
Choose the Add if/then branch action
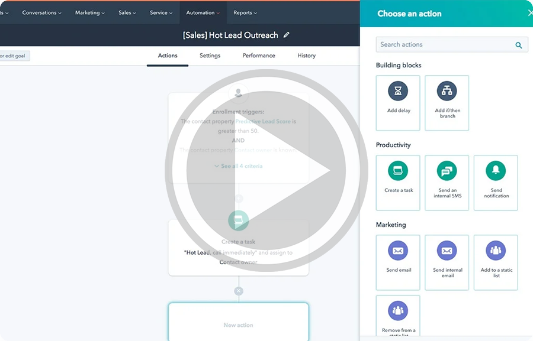click(447, 103)
